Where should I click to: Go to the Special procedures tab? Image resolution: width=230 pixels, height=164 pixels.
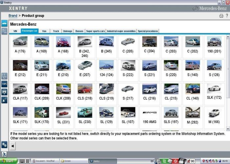[x=148, y=31]
